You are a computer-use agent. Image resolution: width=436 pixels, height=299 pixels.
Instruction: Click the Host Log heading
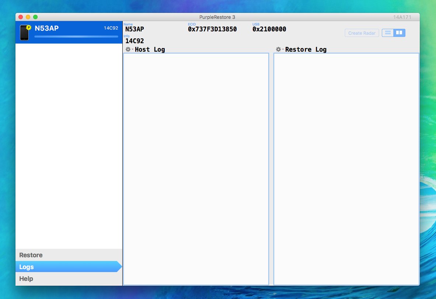coord(150,49)
